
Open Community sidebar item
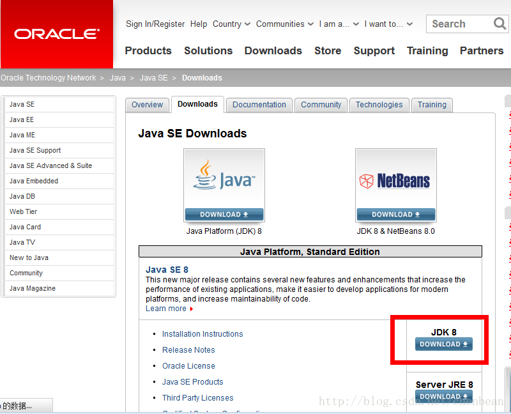(59, 273)
